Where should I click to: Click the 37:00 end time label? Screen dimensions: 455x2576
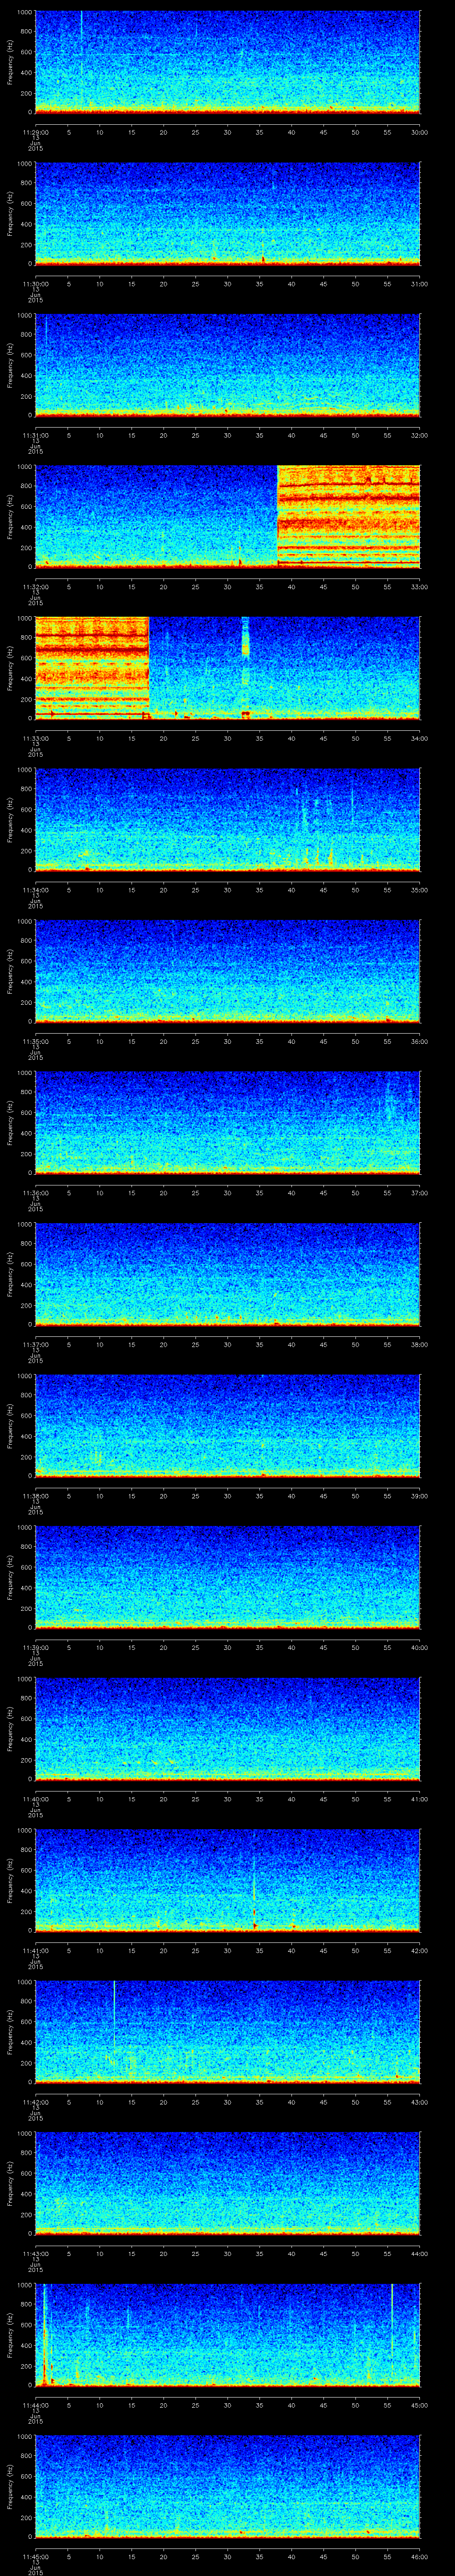click(x=419, y=1192)
